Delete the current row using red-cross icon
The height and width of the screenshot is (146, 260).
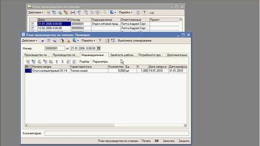coord(45,62)
